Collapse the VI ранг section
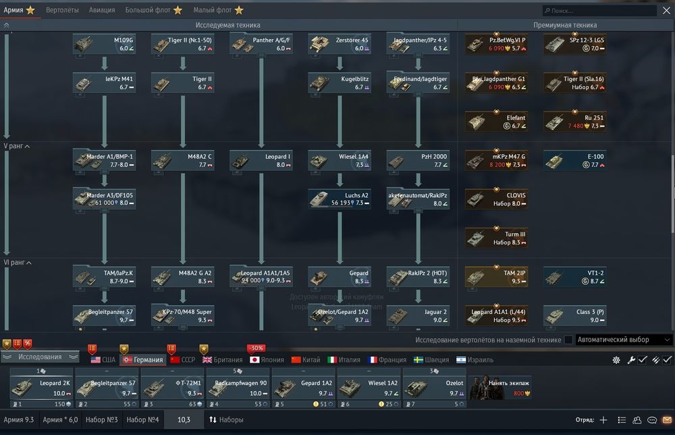 (x=18, y=262)
